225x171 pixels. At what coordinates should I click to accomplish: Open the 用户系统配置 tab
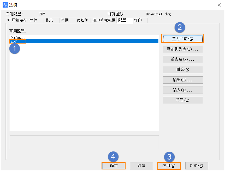click(x=104, y=21)
